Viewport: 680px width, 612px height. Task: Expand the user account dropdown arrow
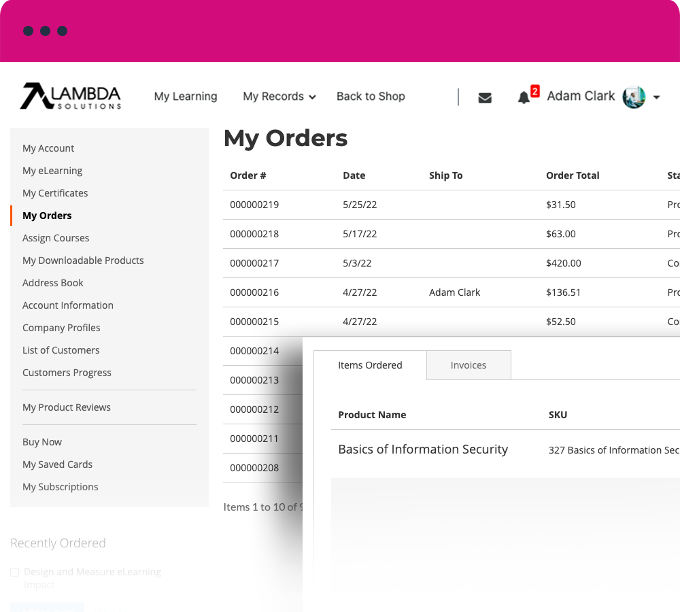coord(657,97)
